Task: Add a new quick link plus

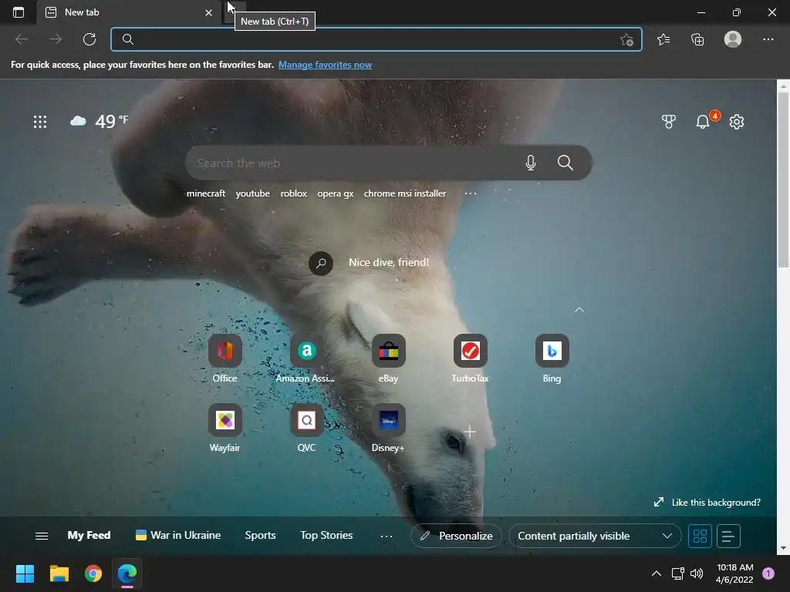Action: coord(470,432)
